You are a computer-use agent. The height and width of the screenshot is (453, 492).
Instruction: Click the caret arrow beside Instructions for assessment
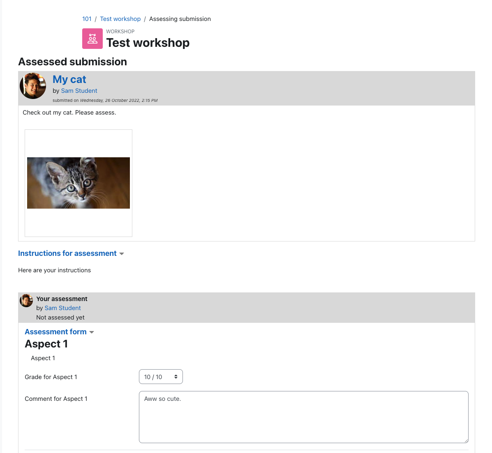point(122,254)
